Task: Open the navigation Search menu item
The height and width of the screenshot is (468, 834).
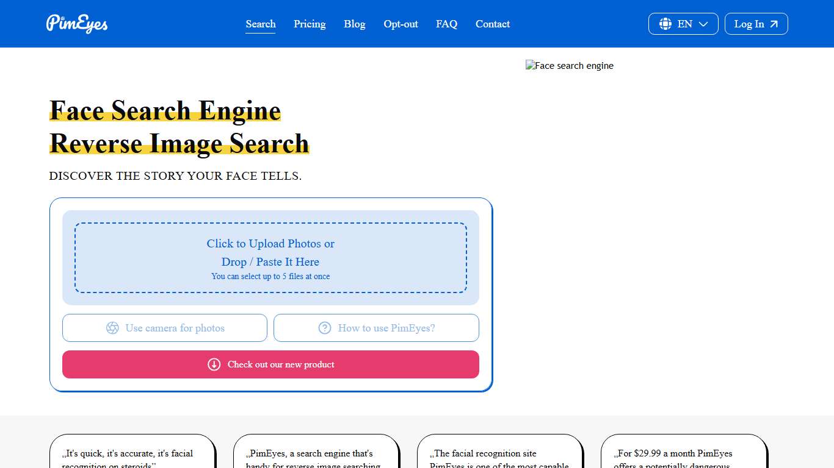Action: pyautogui.click(x=260, y=24)
